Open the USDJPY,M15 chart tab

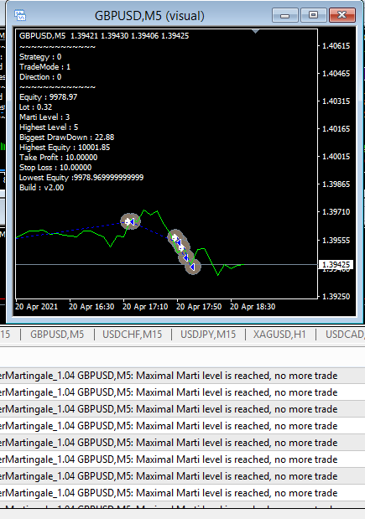(x=208, y=335)
